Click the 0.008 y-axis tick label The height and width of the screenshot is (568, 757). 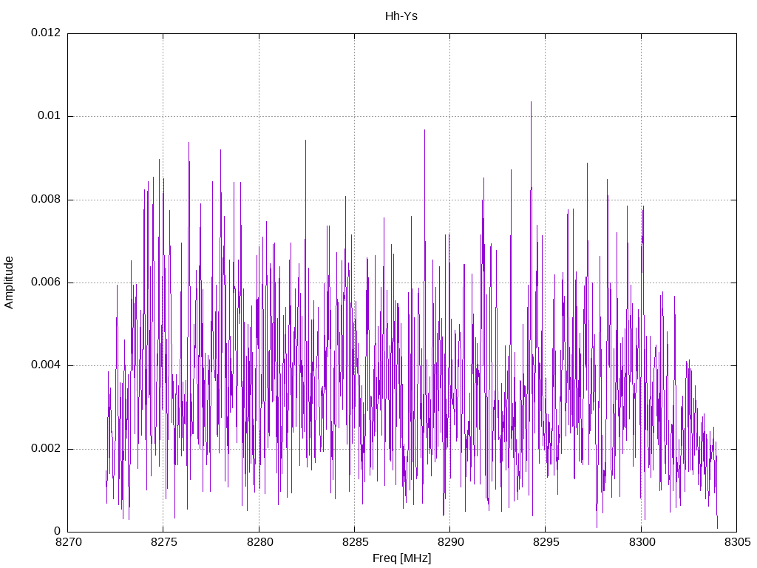click(46, 199)
